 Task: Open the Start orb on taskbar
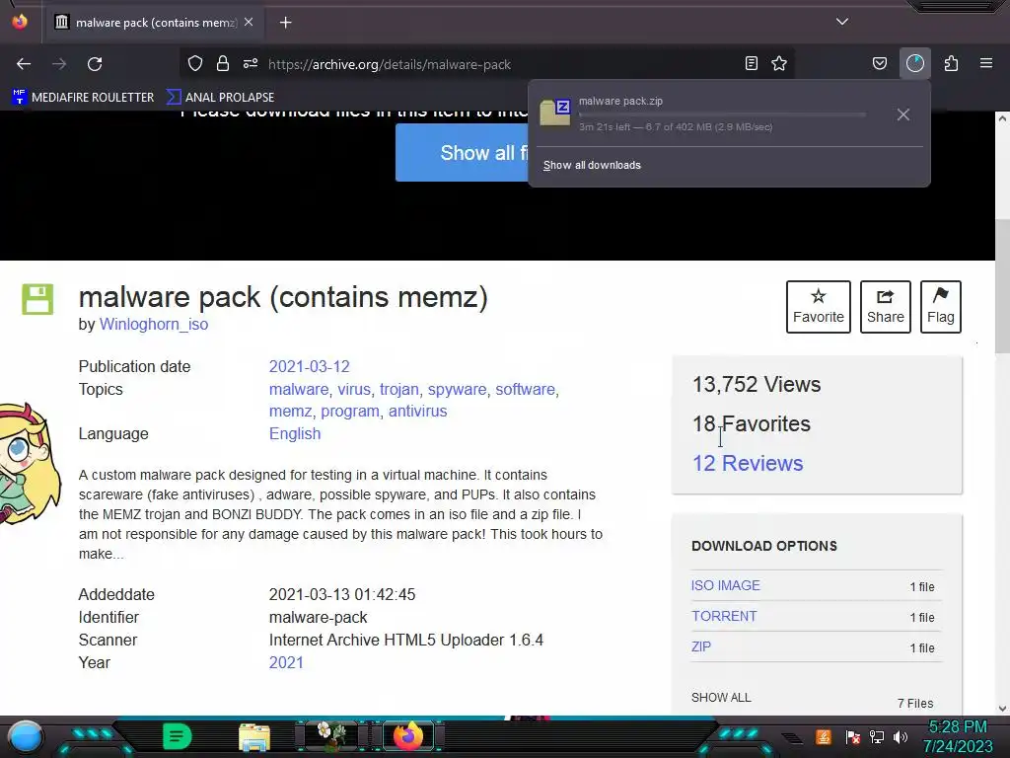pos(26,737)
